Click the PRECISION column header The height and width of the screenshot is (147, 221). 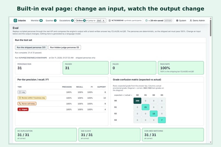click(67, 87)
